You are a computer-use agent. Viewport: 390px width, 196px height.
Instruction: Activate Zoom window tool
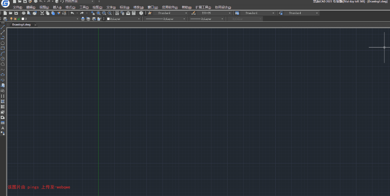pyautogui.click(x=104, y=13)
